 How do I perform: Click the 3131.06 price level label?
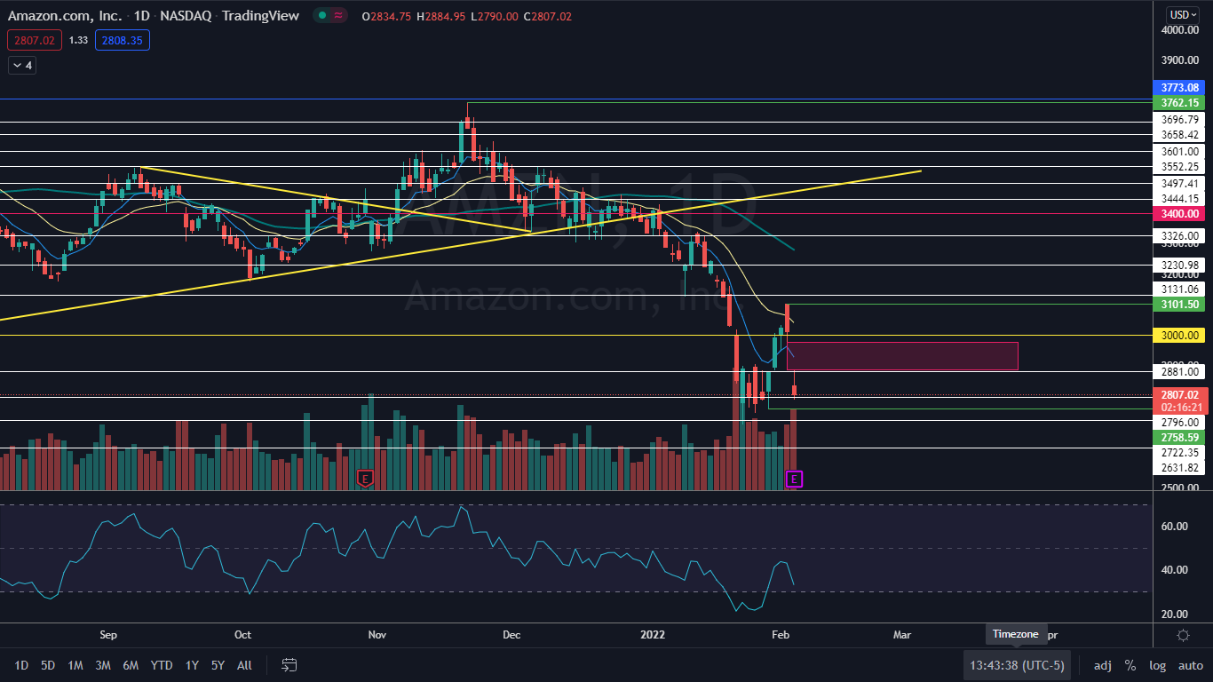tap(1179, 289)
